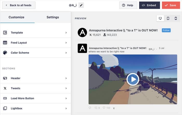Click the X tweet count icon 15,621
The width and height of the screenshot is (182, 115).
[x=90, y=35]
